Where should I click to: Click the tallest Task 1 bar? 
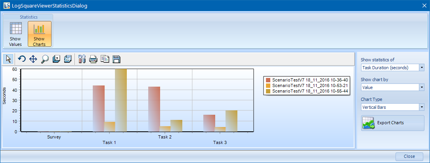click(121, 100)
